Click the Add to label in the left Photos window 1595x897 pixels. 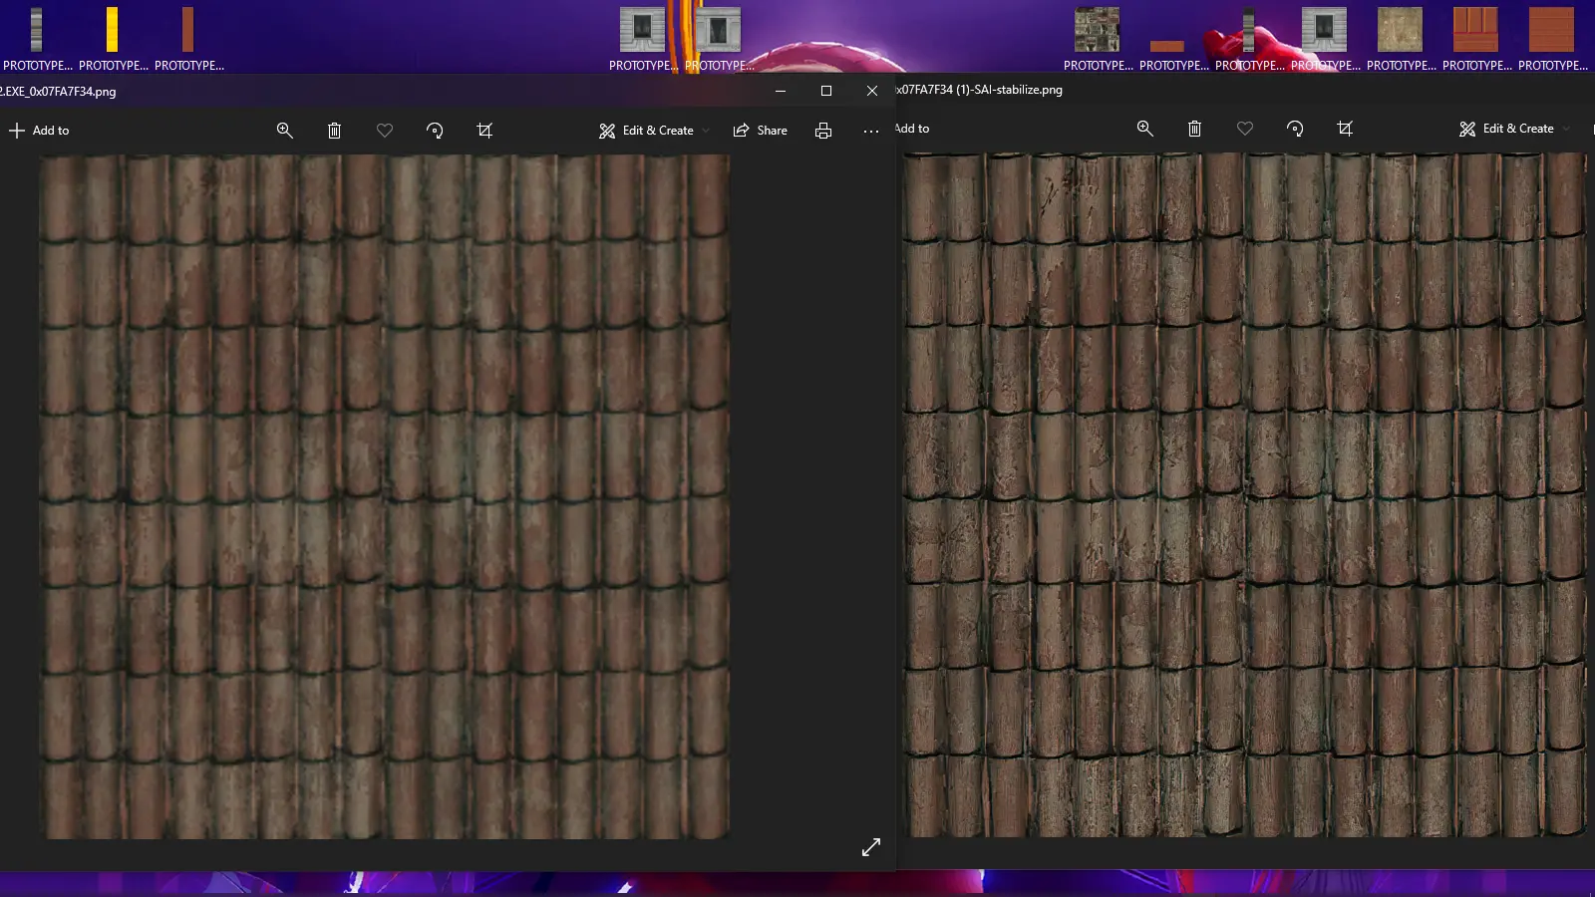click(51, 131)
